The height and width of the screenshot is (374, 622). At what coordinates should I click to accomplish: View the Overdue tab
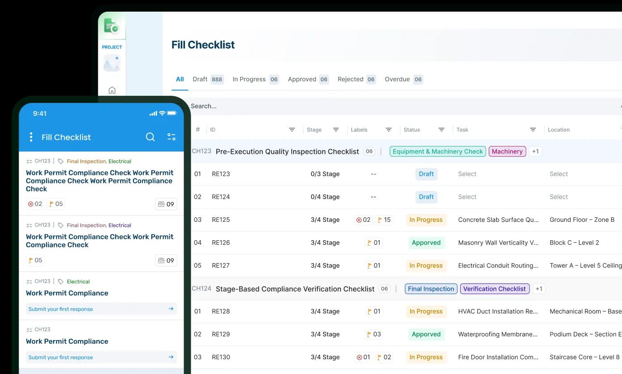pyautogui.click(x=404, y=79)
